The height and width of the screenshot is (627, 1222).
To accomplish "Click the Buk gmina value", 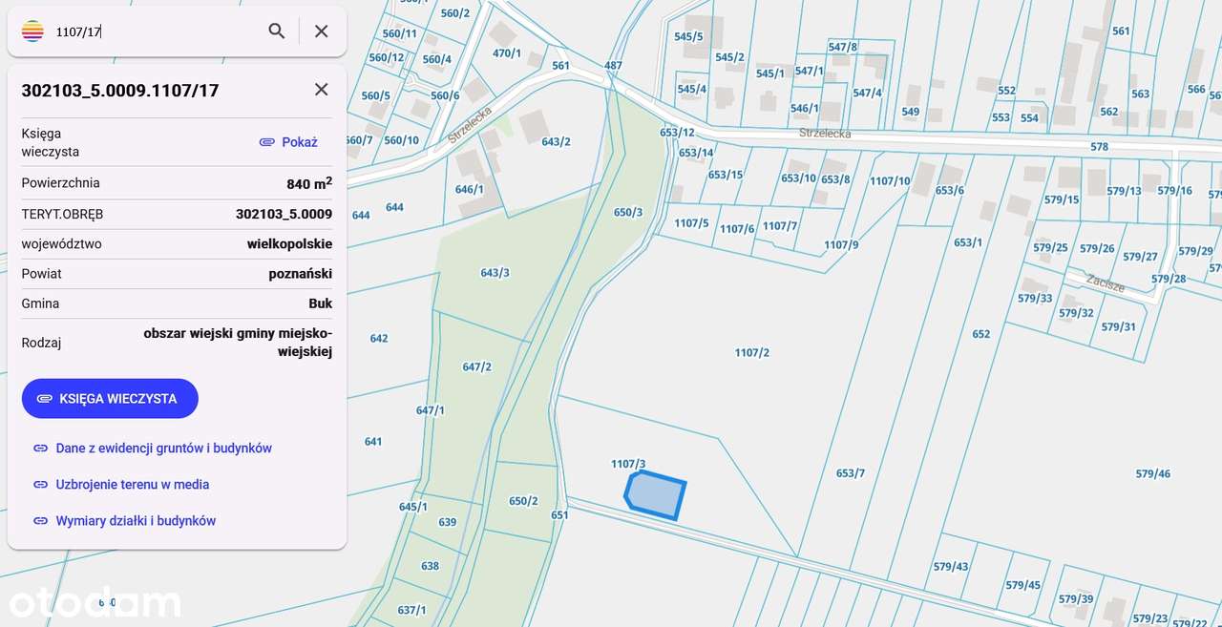I will click(321, 303).
